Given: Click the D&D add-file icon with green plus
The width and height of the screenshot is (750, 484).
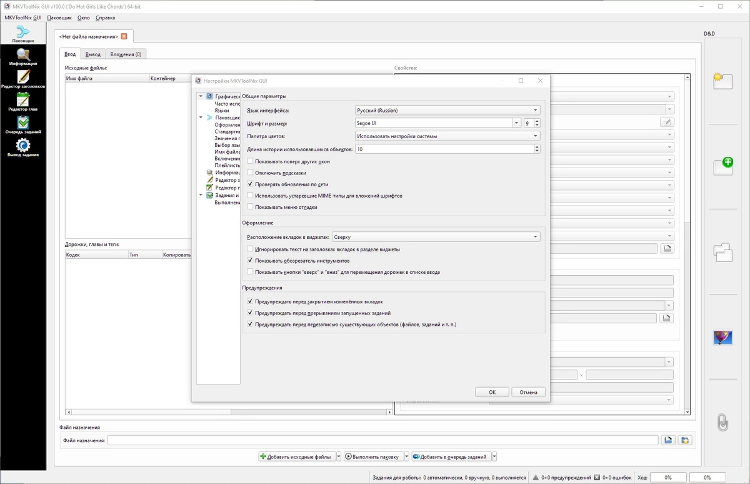Looking at the screenshot, I should tap(722, 166).
